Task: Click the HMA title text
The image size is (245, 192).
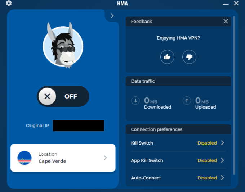Action: tap(122, 4)
